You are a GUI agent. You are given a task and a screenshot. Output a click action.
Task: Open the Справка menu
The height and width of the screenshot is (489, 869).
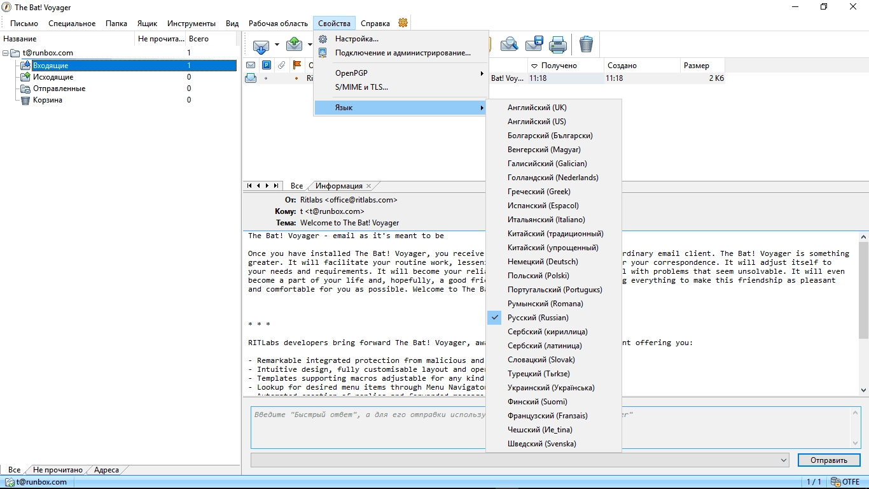(375, 24)
